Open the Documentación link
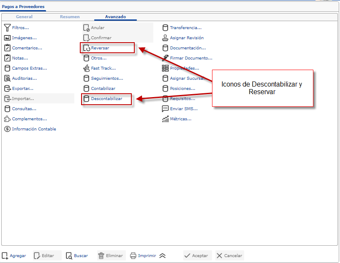This screenshot has height=263, width=340. pyautogui.click(x=188, y=48)
